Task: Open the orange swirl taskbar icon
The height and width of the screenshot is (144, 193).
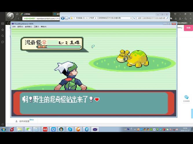Action: pos(78,129)
